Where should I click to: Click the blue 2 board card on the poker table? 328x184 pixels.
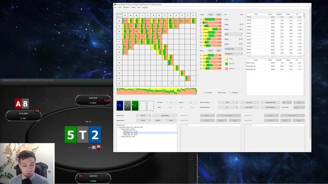click(x=95, y=134)
